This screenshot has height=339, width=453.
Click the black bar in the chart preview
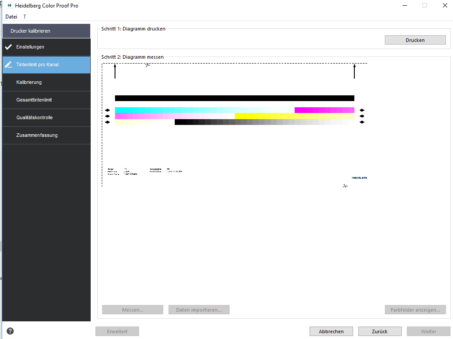(234, 98)
